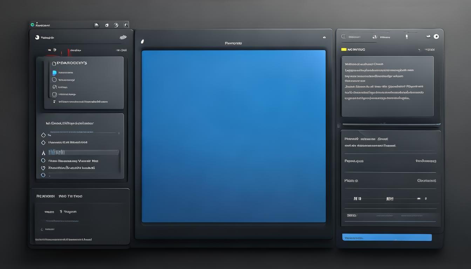This screenshot has height=269, width=471.
Task: Click the crescent moon icon in left title bar
Action: pyautogui.click(x=116, y=25)
